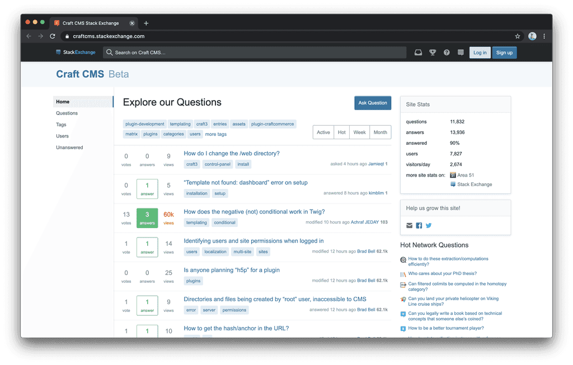Share this site on Twitter icon
Viewport: 573px width, 365px height.
pos(429,226)
